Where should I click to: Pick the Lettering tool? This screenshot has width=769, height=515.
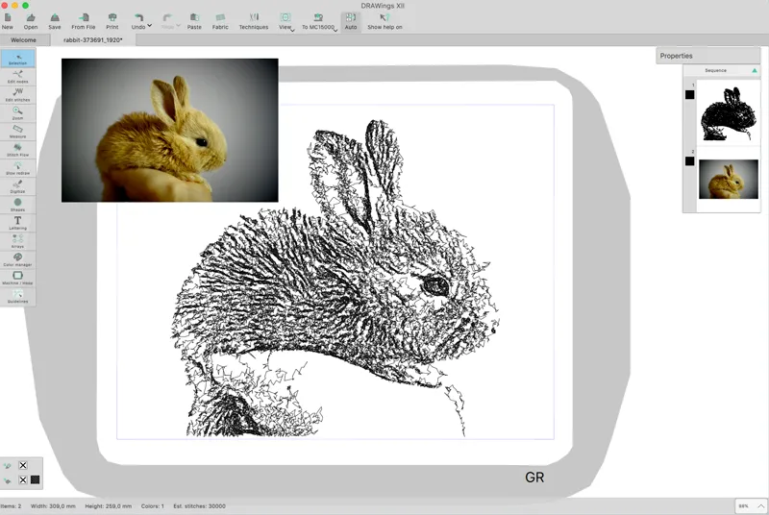coord(17,223)
